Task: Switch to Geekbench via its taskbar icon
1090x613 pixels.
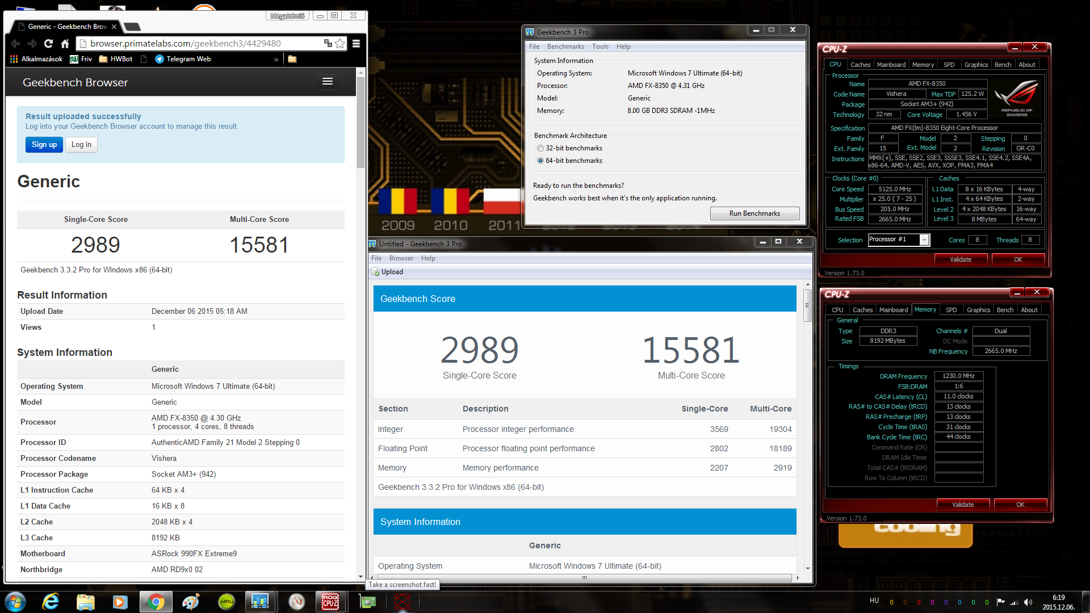Action: click(260, 602)
